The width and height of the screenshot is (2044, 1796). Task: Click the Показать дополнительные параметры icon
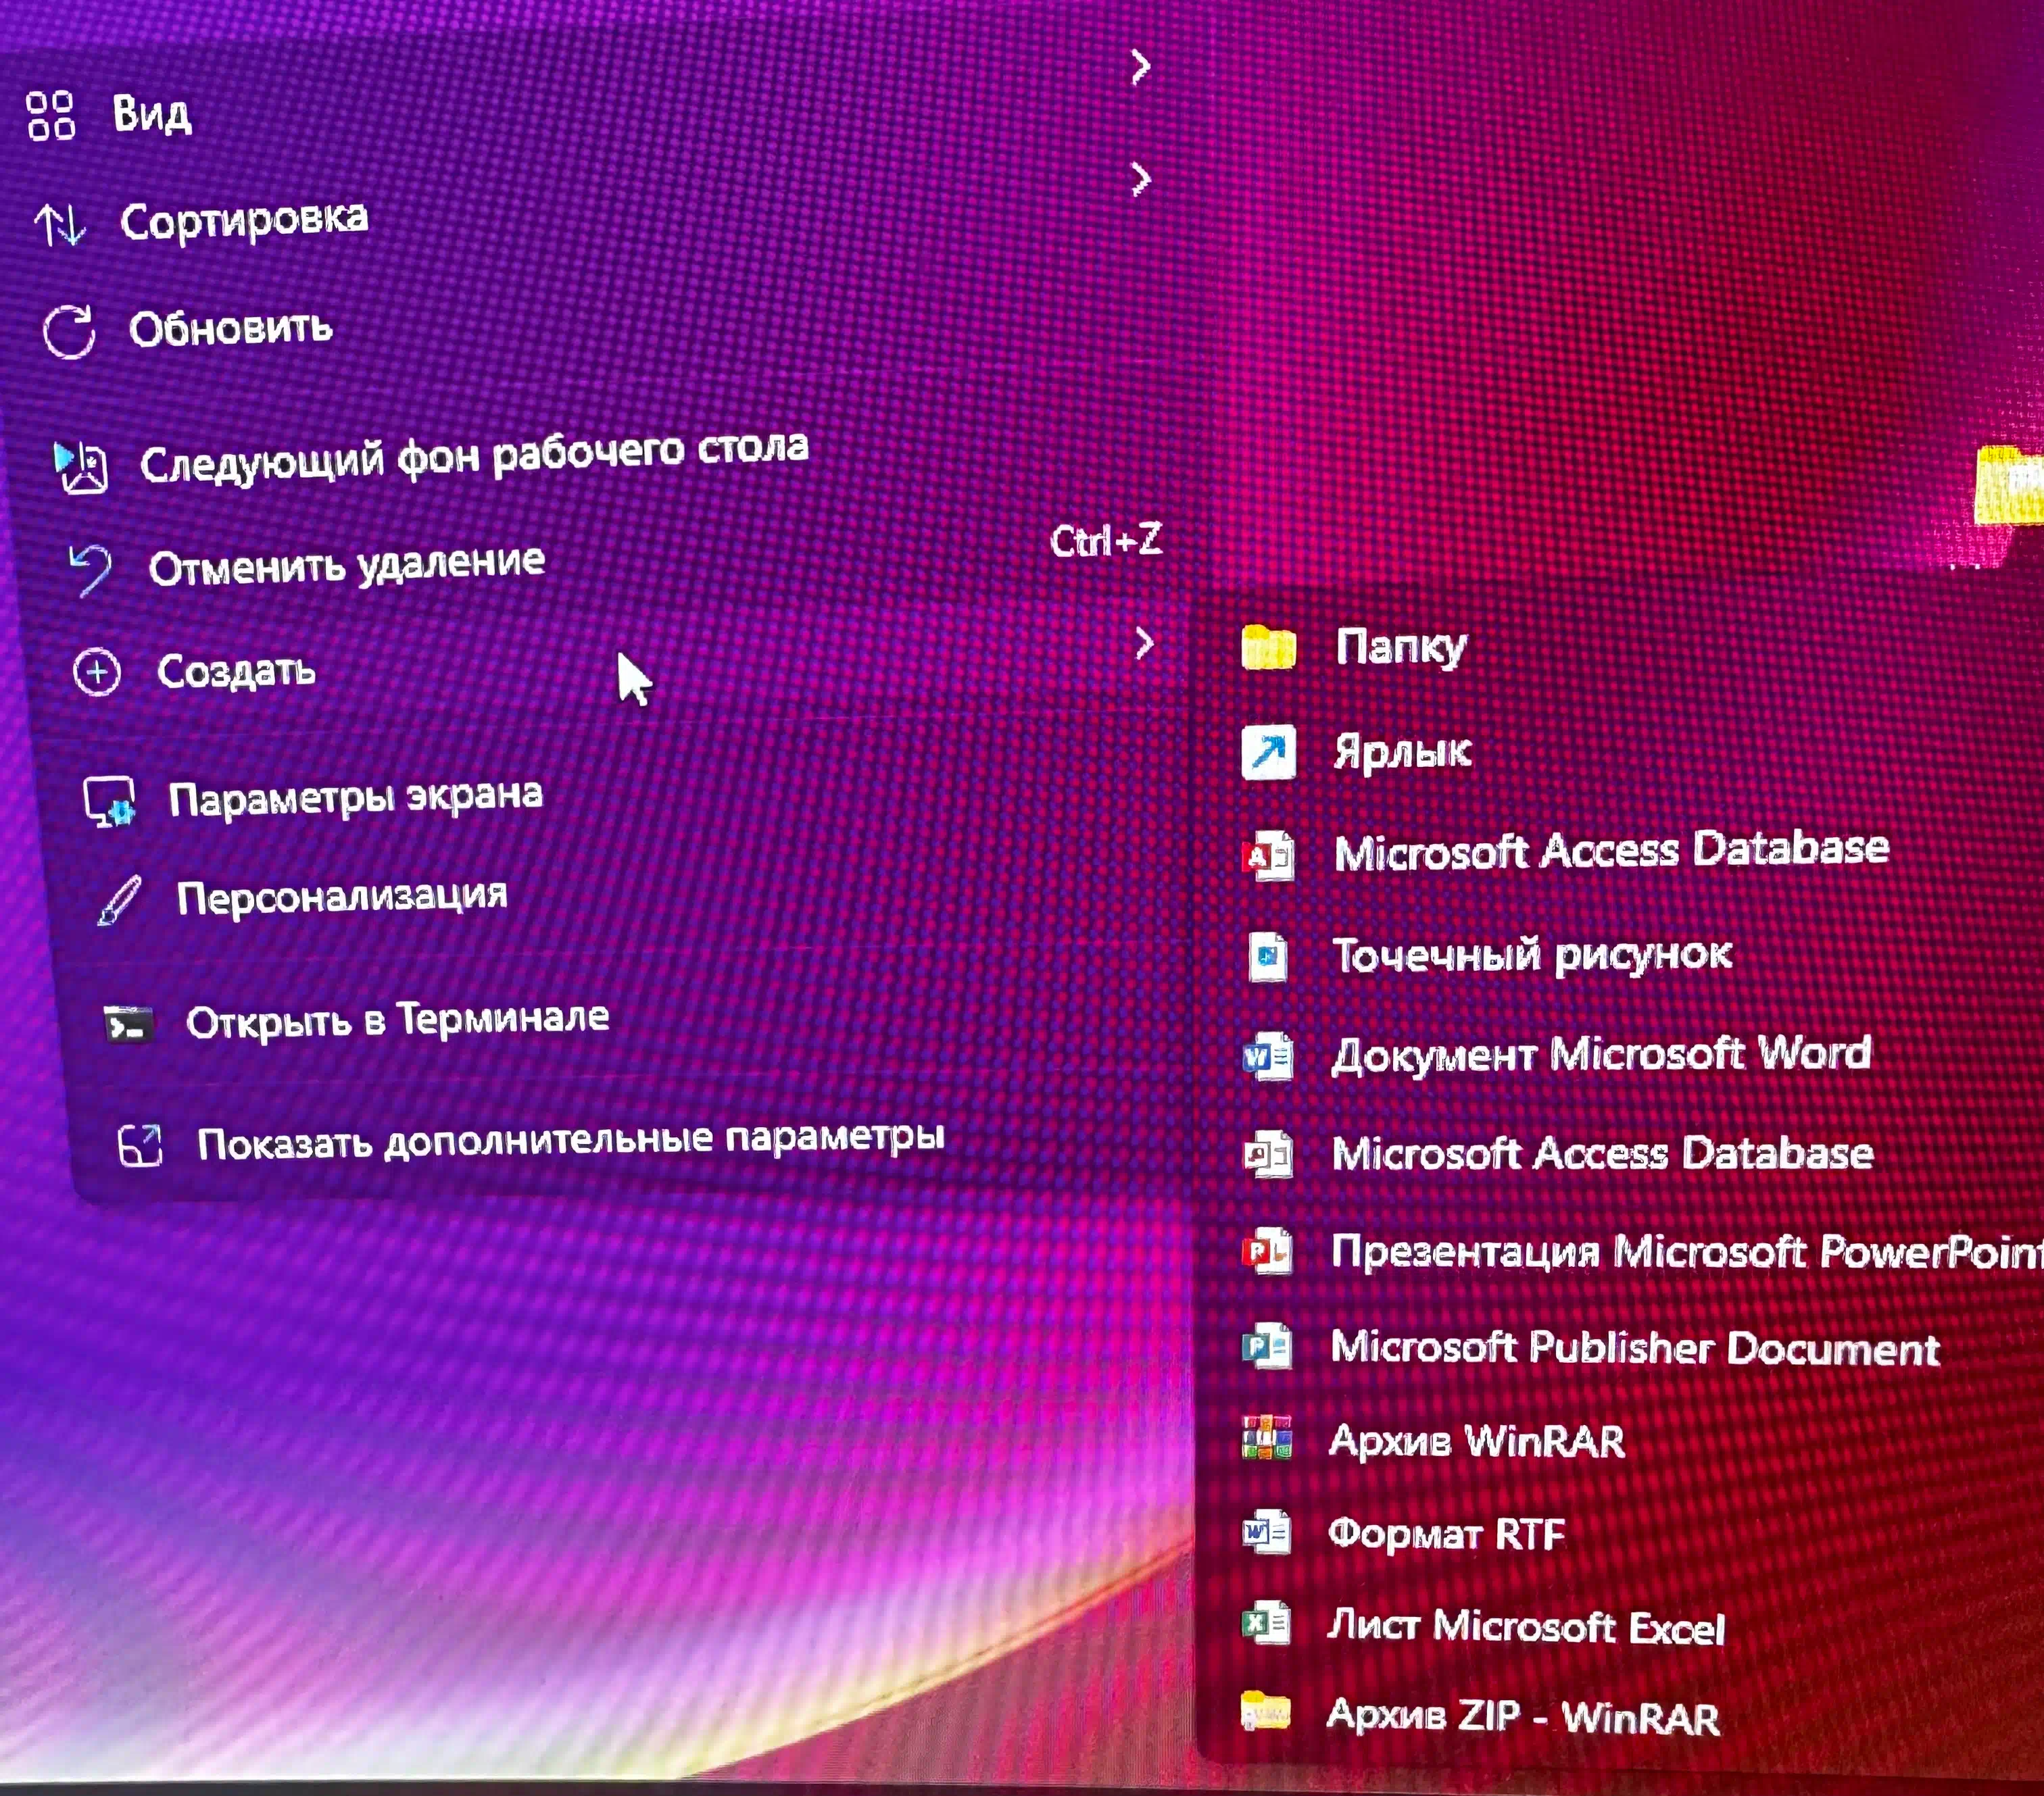(140, 1145)
